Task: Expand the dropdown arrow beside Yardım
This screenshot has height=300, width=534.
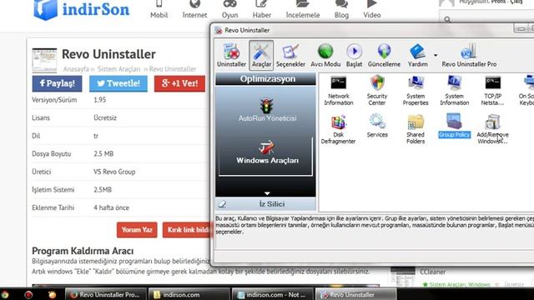Action: (436, 55)
